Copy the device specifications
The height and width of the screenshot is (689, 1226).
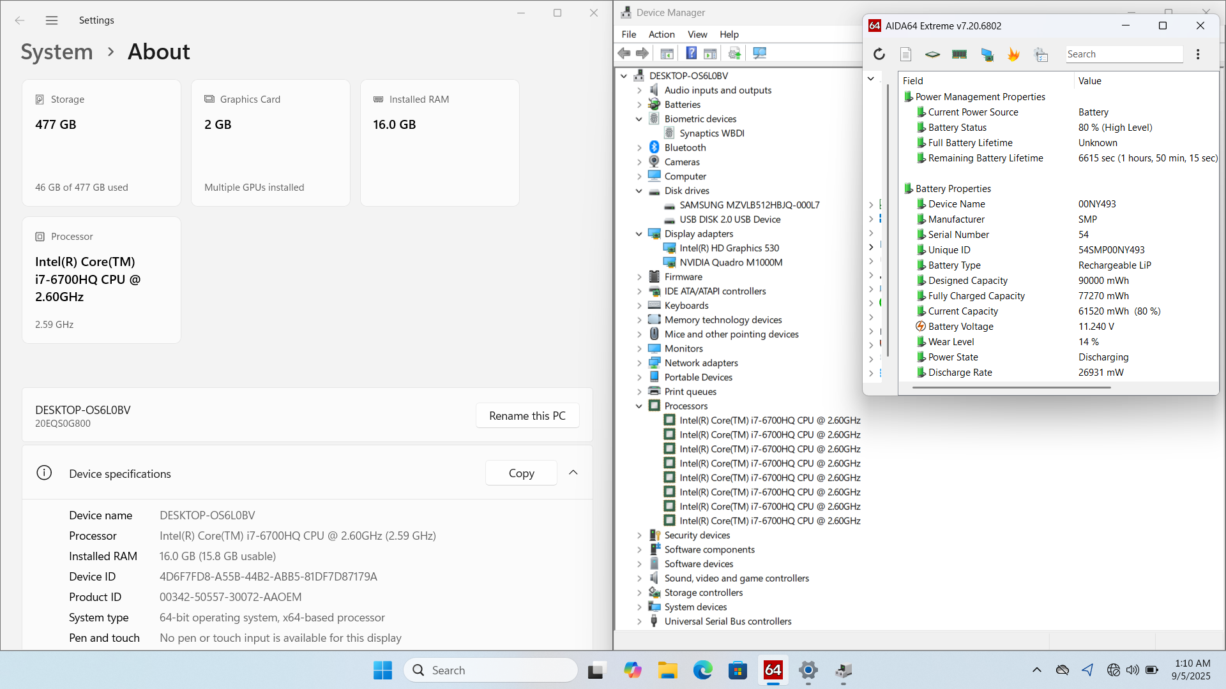(x=521, y=473)
